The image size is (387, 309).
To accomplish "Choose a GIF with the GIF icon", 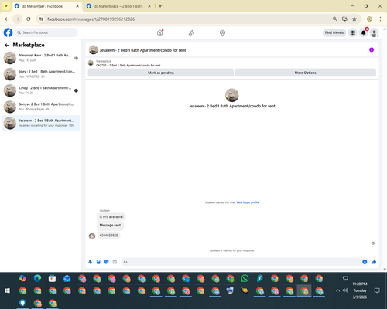I will pyautogui.click(x=115, y=262).
